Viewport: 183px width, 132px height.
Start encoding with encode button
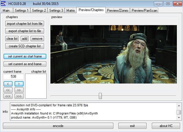click(58, 126)
